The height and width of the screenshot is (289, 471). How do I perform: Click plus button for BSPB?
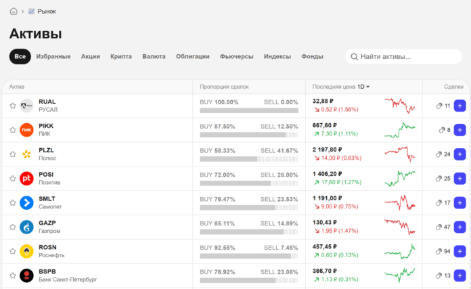[459, 275]
